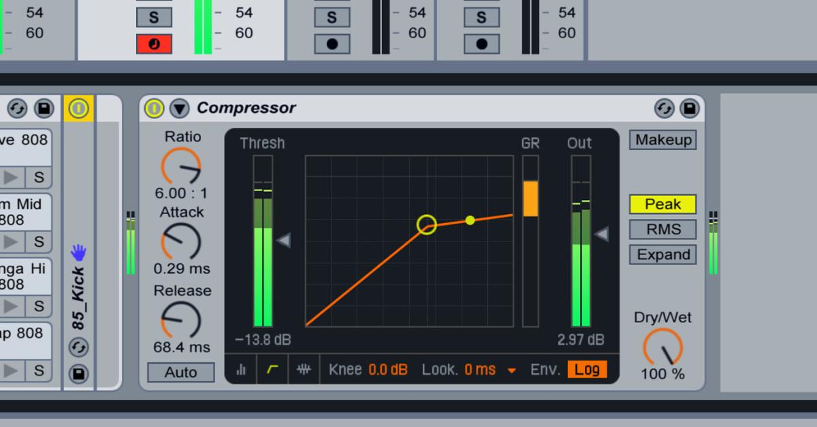The width and height of the screenshot is (817, 427).
Task: Open the Compressor hot-swap preset browser
Action: click(x=664, y=107)
